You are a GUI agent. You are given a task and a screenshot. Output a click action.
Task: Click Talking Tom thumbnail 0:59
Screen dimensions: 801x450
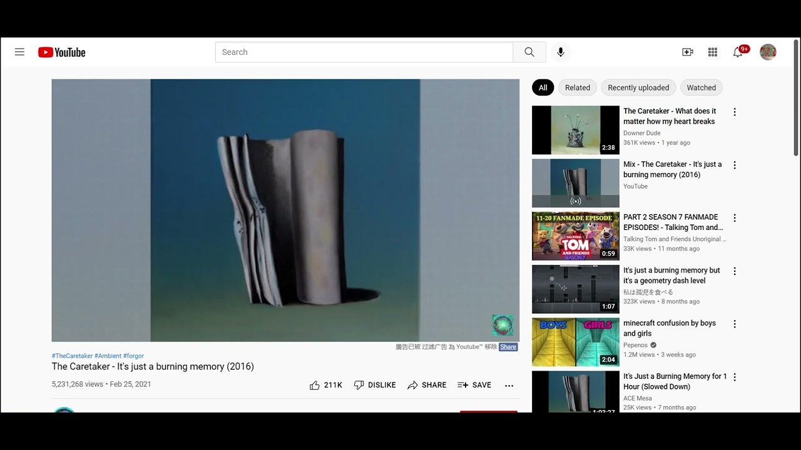(576, 236)
